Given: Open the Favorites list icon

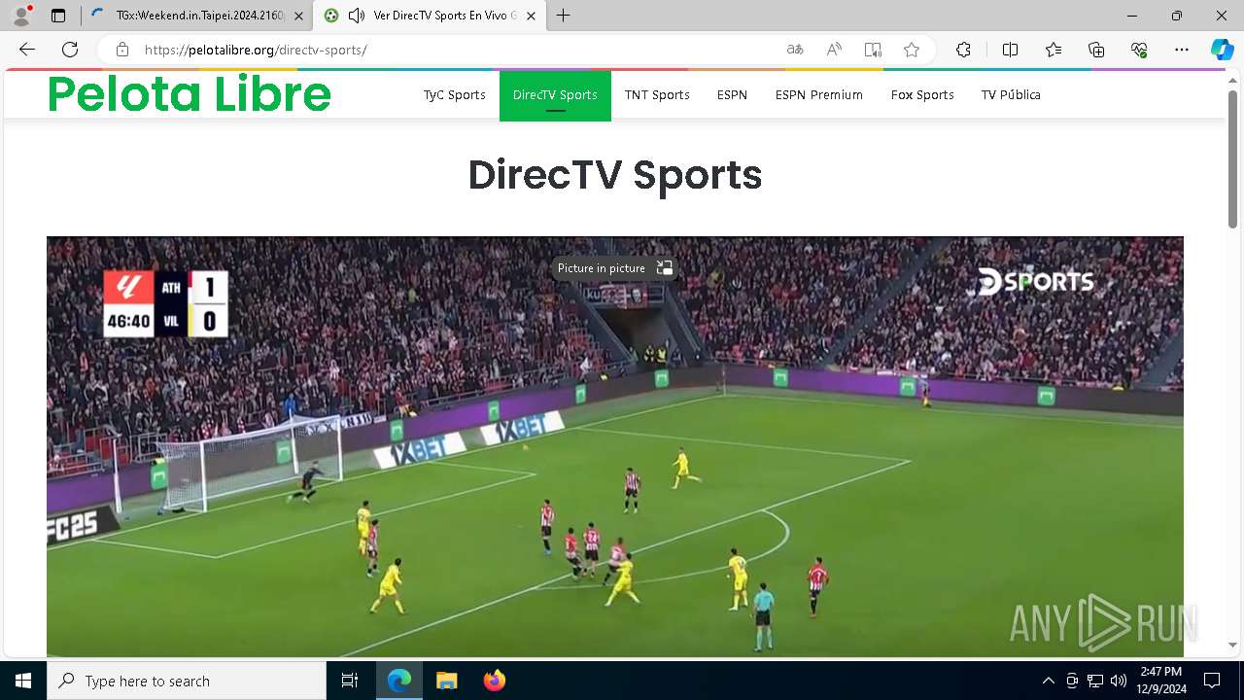Looking at the screenshot, I should coord(1054,50).
